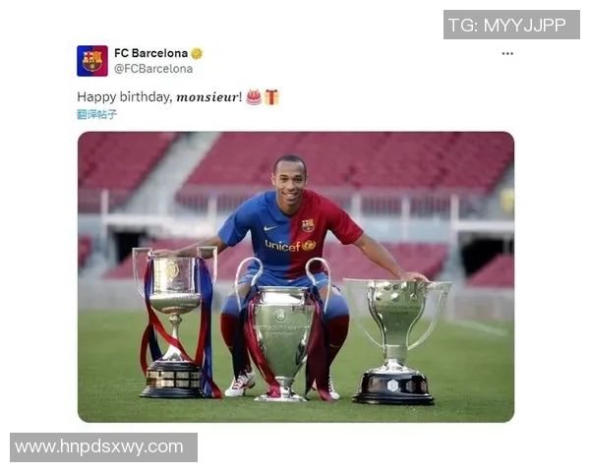Click the gift box emoji
Image resolution: width=590 pixels, height=472 pixels.
271,97
